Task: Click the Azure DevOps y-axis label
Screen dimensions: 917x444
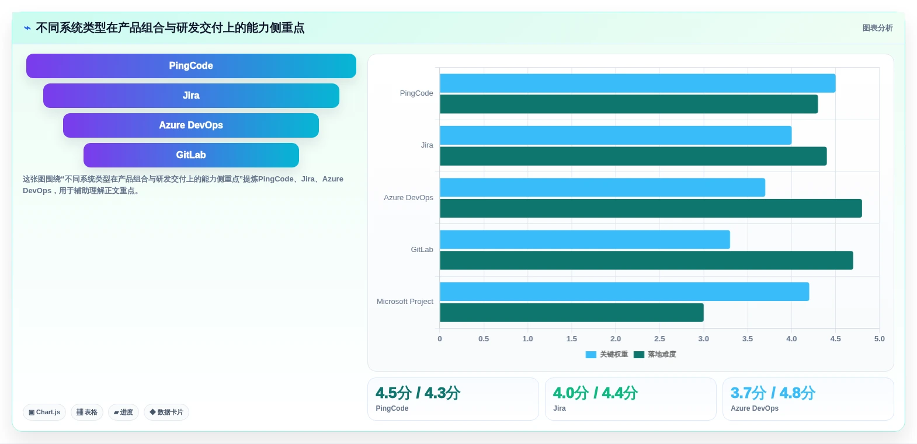Action: click(408, 198)
